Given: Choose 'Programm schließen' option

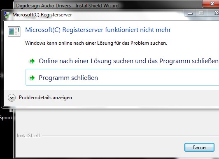Looking at the screenshot, I should pos(122,77).
